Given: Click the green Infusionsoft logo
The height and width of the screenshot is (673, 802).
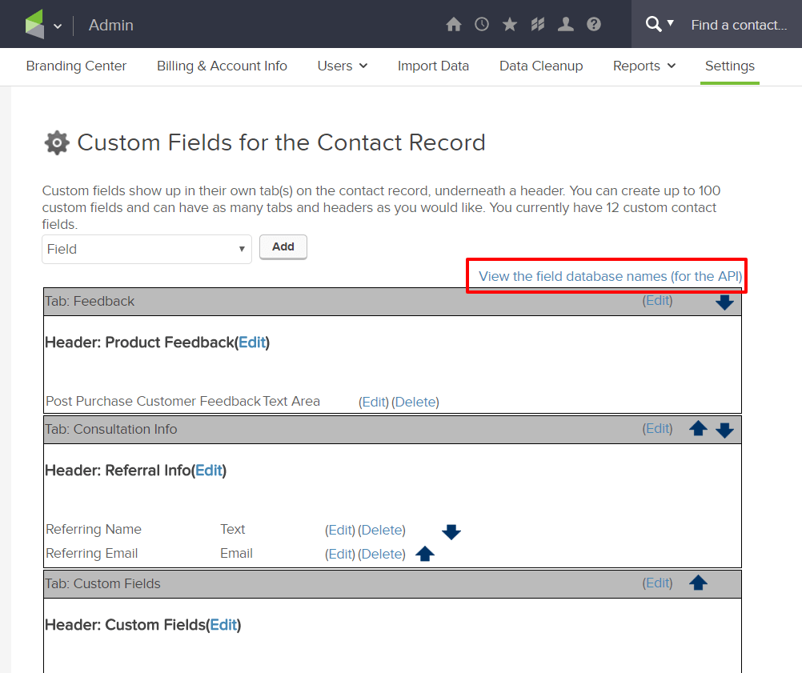Looking at the screenshot, I should tap(34, 24).
